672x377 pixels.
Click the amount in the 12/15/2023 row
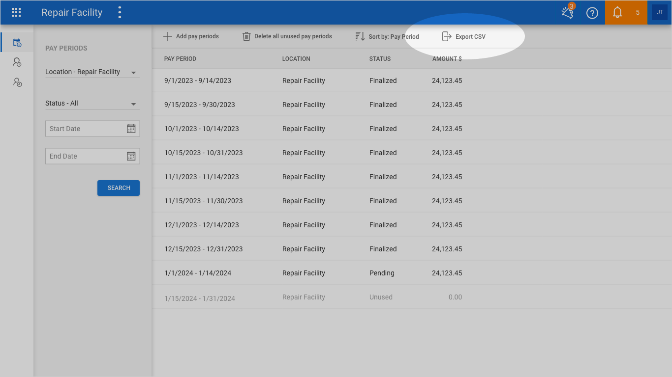click(x=447, y=249)
